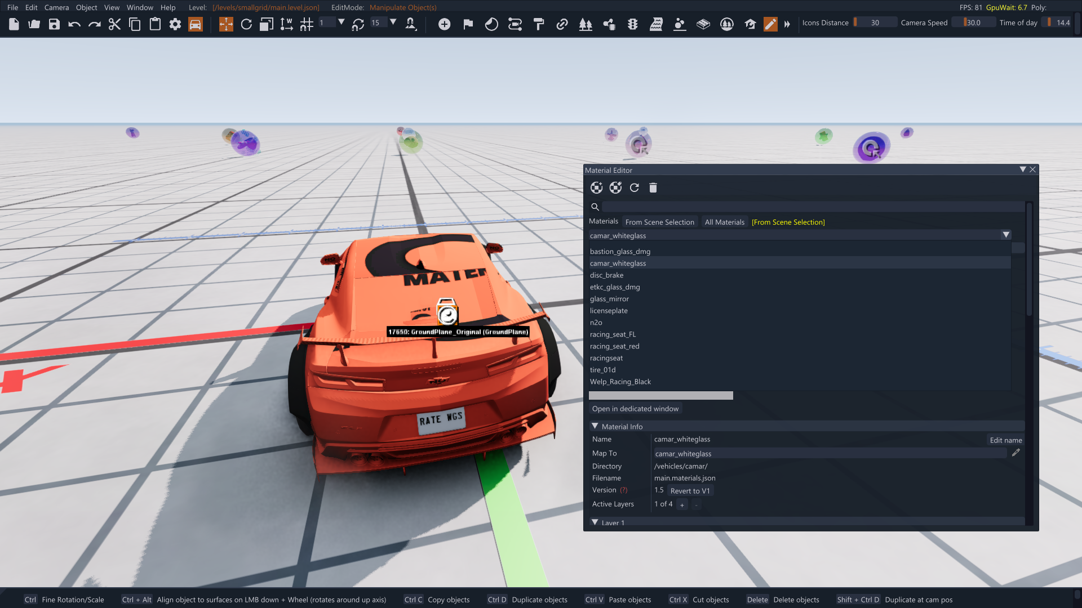
Task: Select bastion_glass_dmg from material list
Action: (800, 252)
